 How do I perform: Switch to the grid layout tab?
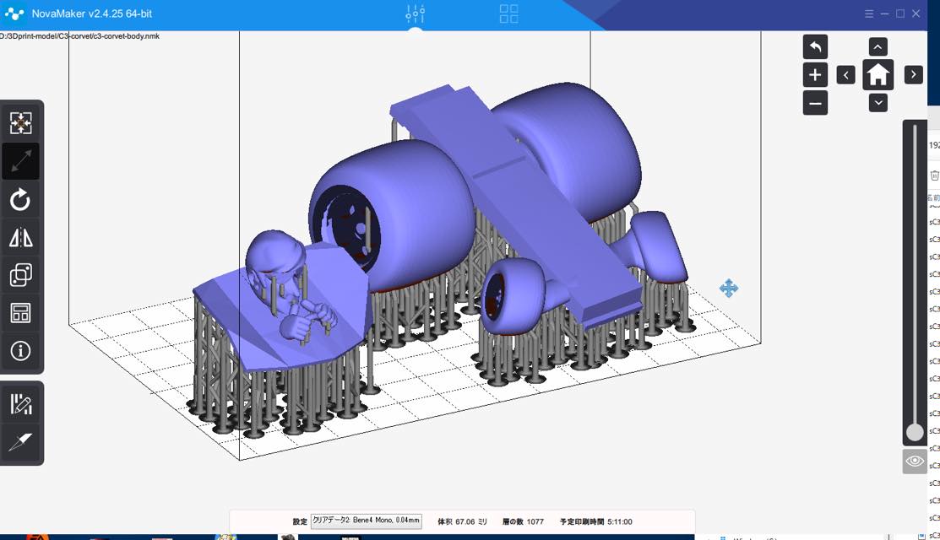(508, 13)
